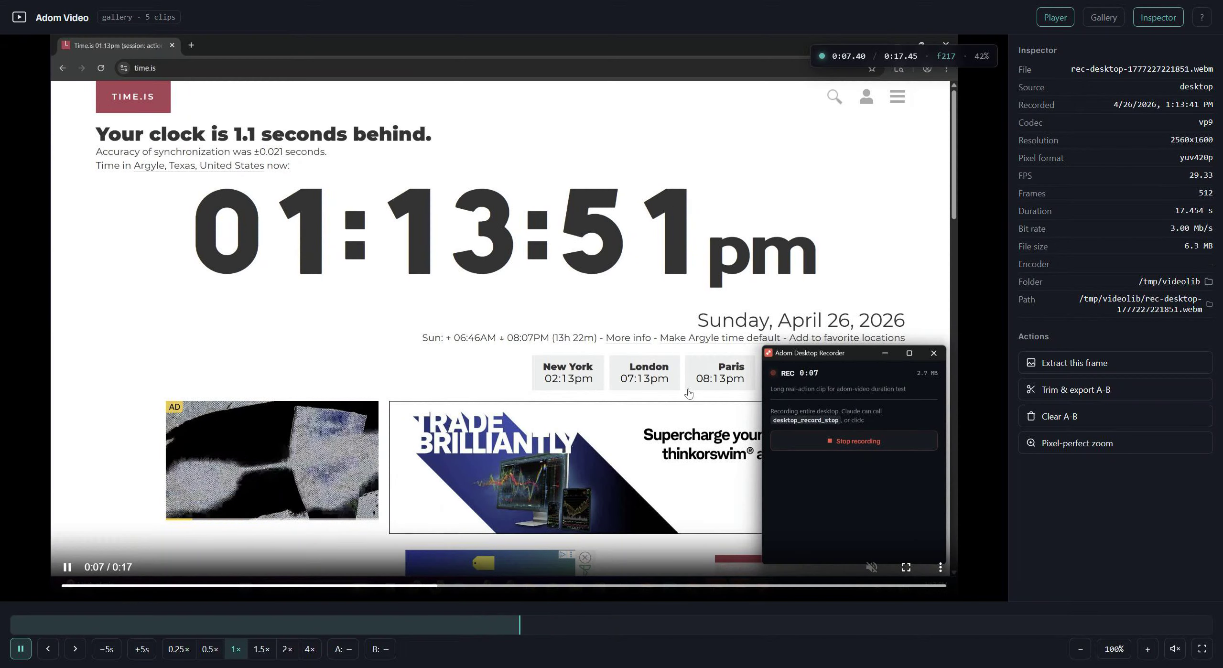The width and height of the screenshot is (1223, 668).
Task: Open the folder icon beside /tmp/videolib
Action: (1209, 282)
